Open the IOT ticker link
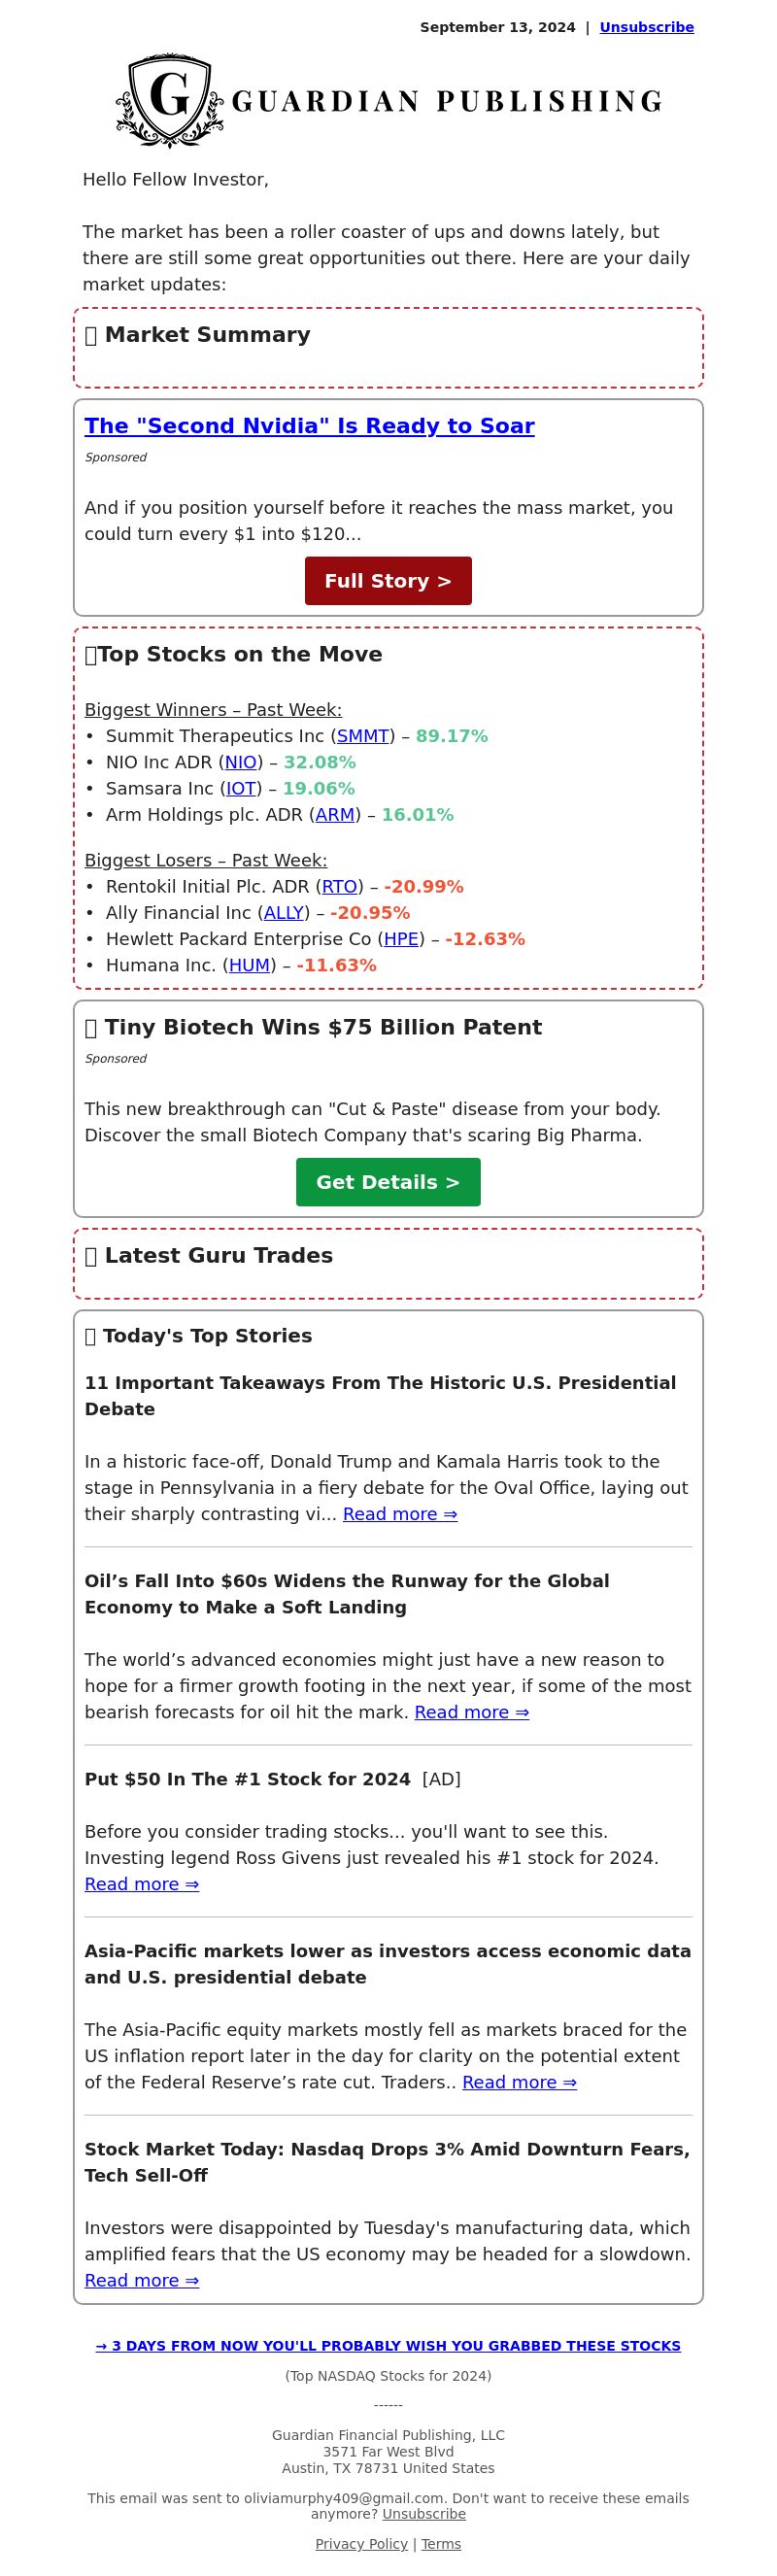777x2576 pixels. click(x=241, y=788)
